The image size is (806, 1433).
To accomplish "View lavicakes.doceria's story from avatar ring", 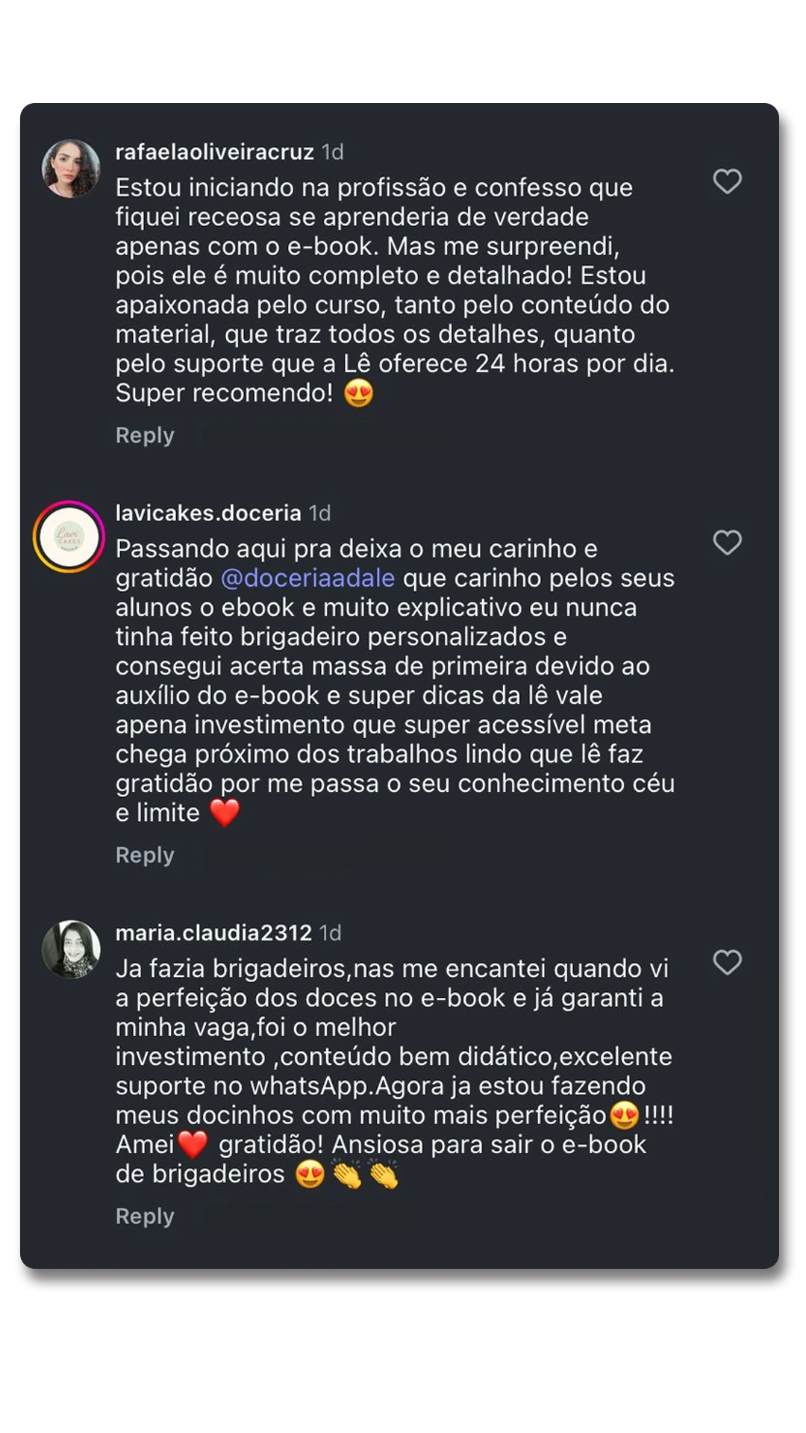I will 69,537.
